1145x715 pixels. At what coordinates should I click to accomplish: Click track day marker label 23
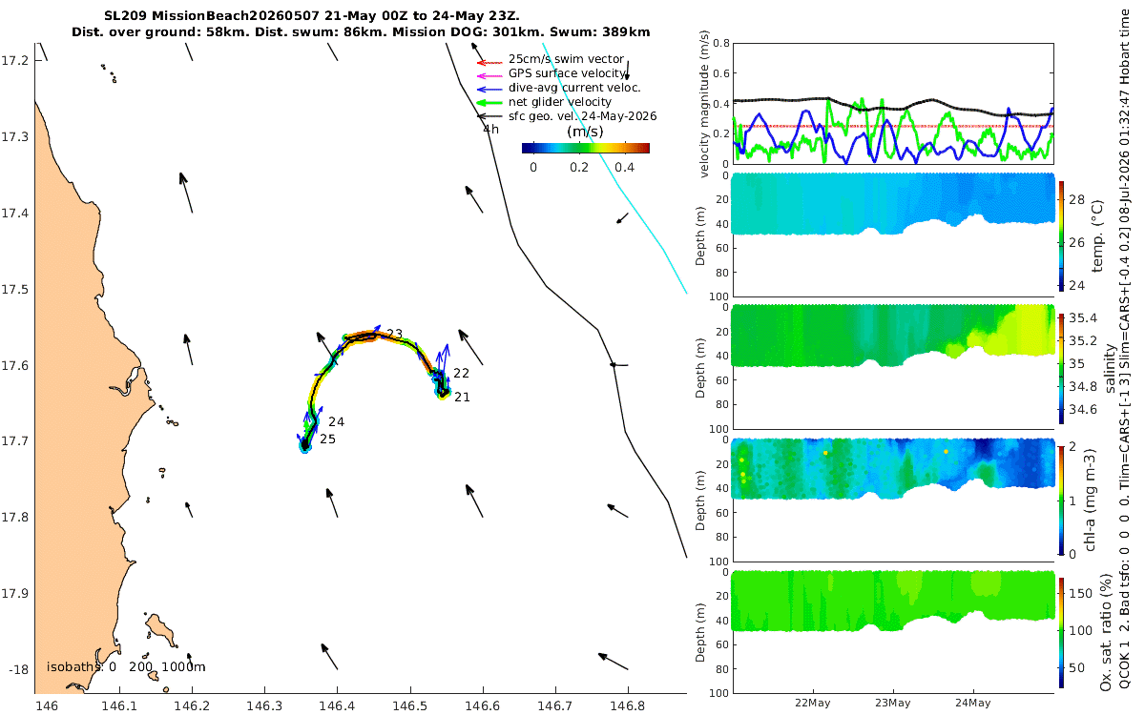(394, 334)
